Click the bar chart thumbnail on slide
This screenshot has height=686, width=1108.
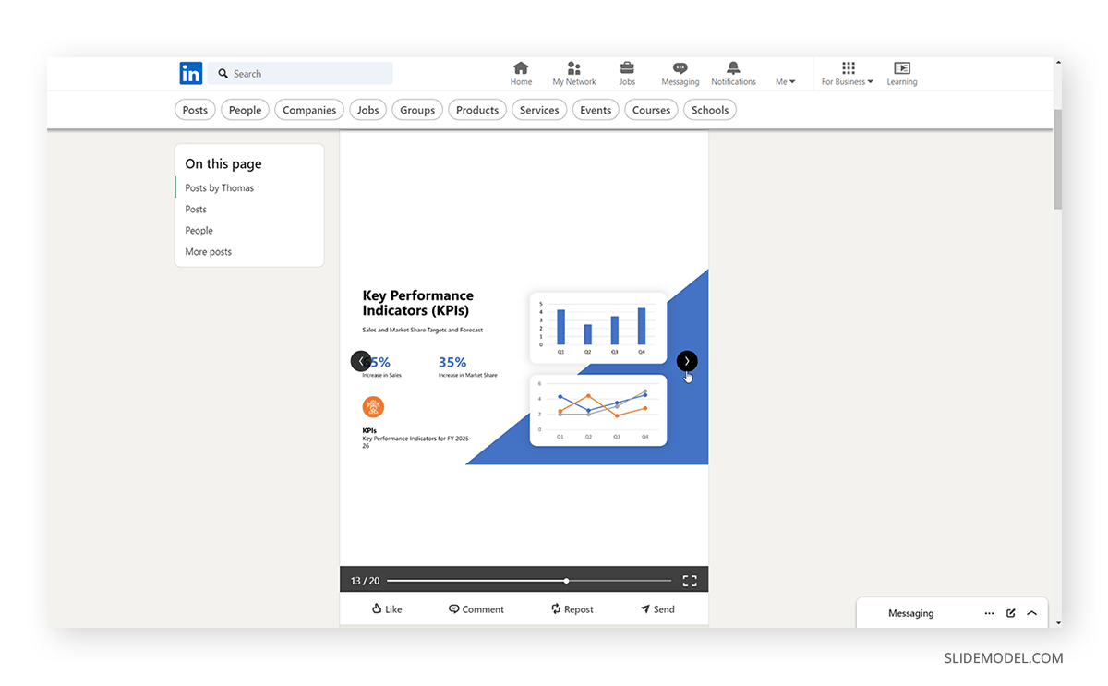pyautogui.click(x=598, y=328)
